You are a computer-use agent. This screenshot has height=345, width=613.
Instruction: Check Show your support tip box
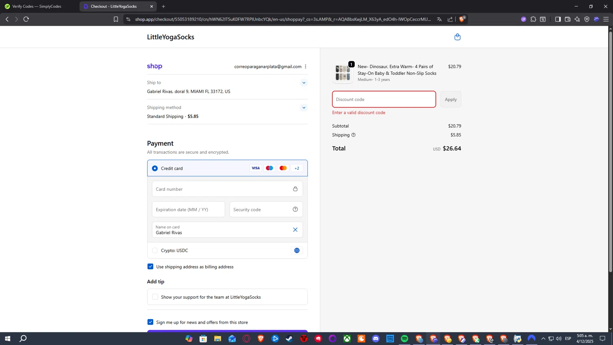[155, 297]
